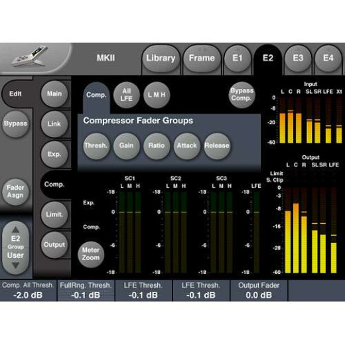Select FullRng. Thresh. fader field
This screenshot has height=345, width=345.
pyautogui.click(x=86, y=291)
